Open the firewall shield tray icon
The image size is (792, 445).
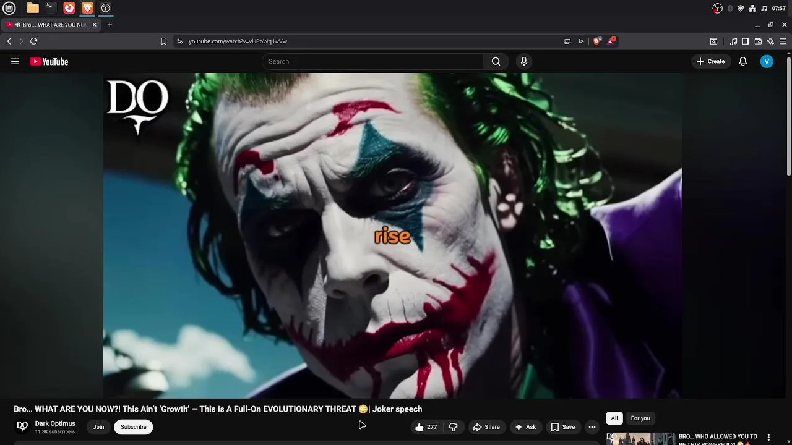(741, 8)
